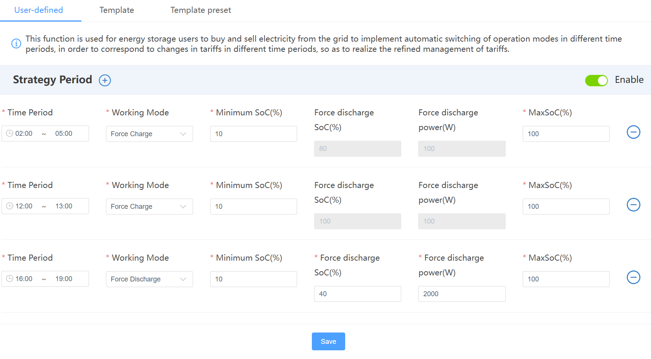Open Working Mode dropdown for second period
This screenshot has height=359, width=651.
point(149,207)
